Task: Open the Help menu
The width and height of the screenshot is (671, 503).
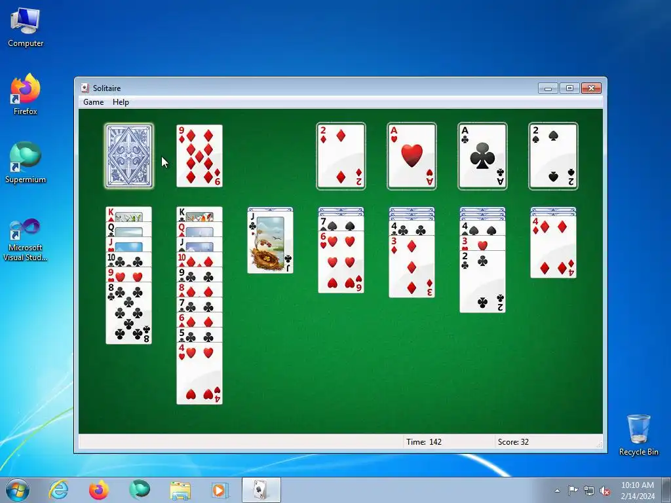Action: [x=121, y=102]
